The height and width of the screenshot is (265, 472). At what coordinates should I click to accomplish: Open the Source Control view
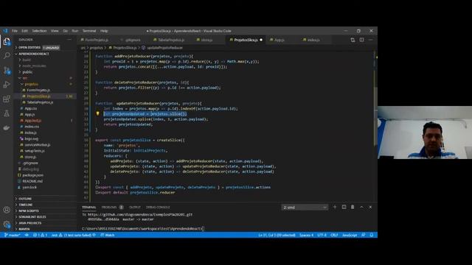[x=7, y=71]
